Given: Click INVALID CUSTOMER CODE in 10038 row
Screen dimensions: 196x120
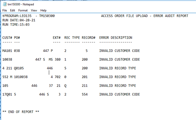Looking at the screenshot, I should tap(119, 60).
